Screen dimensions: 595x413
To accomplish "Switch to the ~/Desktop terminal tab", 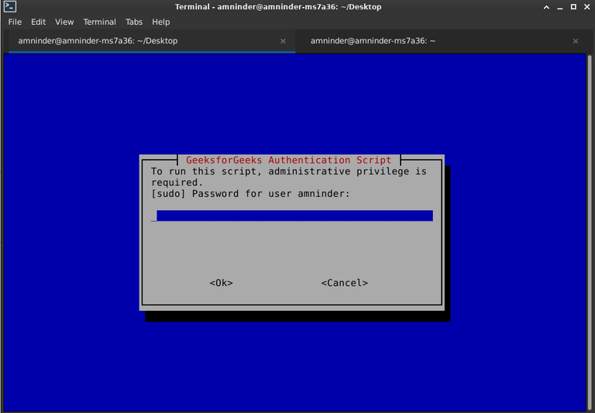I will click(152, 41).
